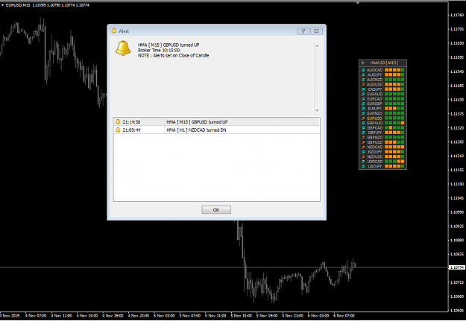Click the gear icon in HMA 20 panel header
Screen dimensions: 466x321
[x=362, y=63]
